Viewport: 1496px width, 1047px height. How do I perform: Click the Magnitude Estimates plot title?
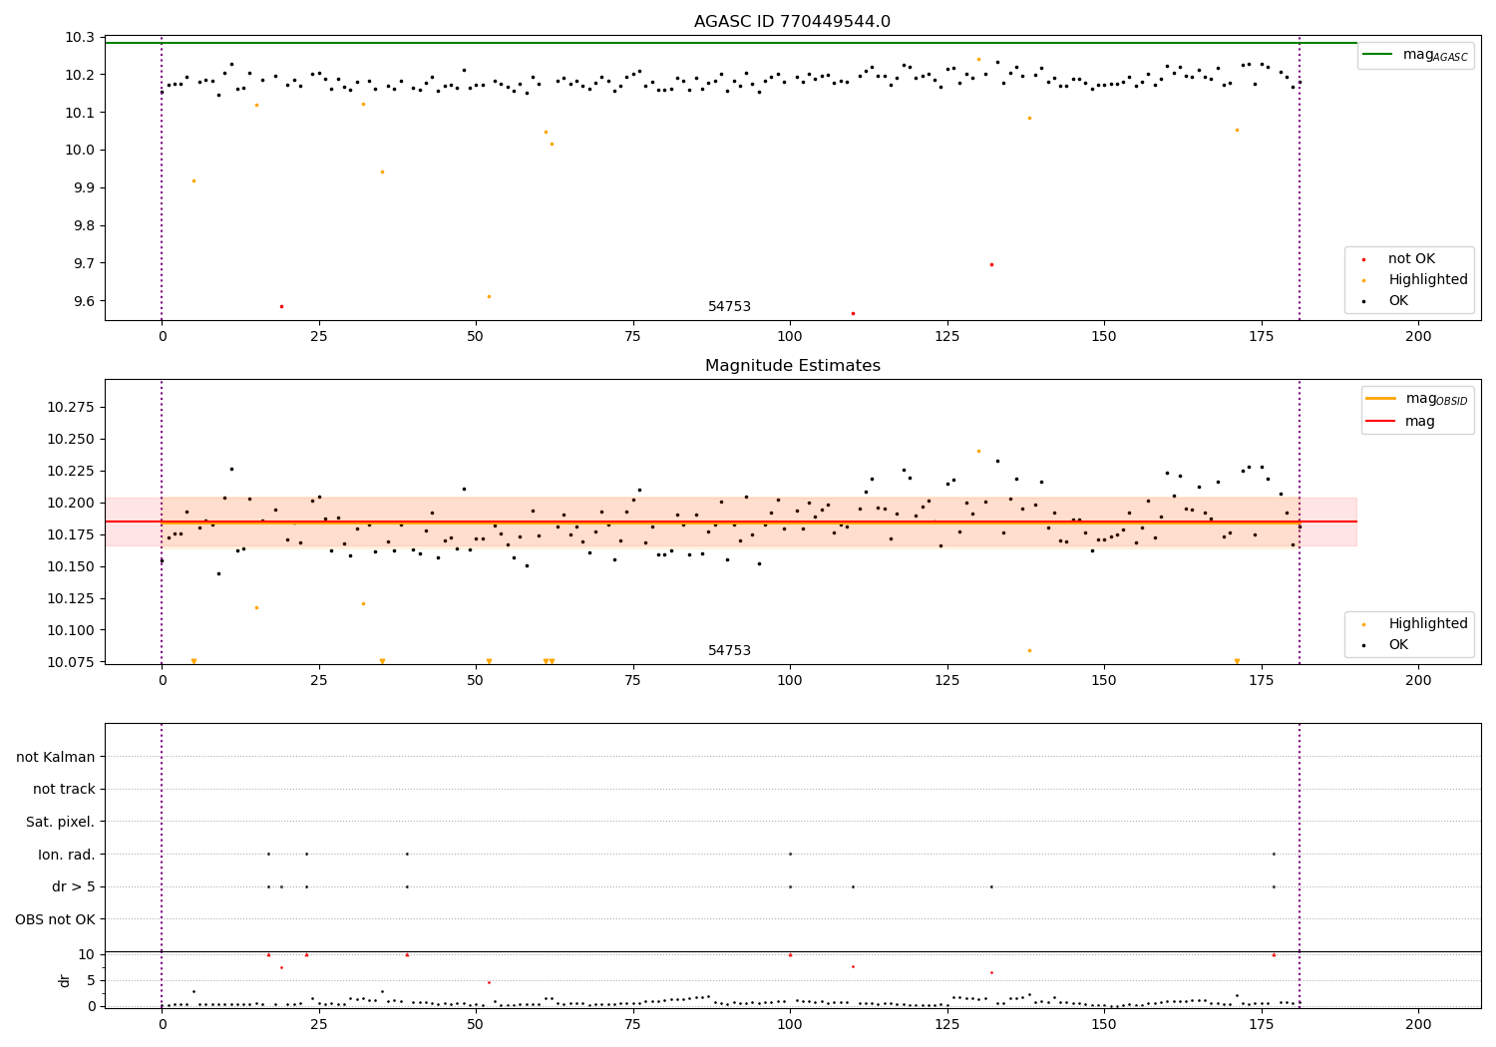(792, 366)
